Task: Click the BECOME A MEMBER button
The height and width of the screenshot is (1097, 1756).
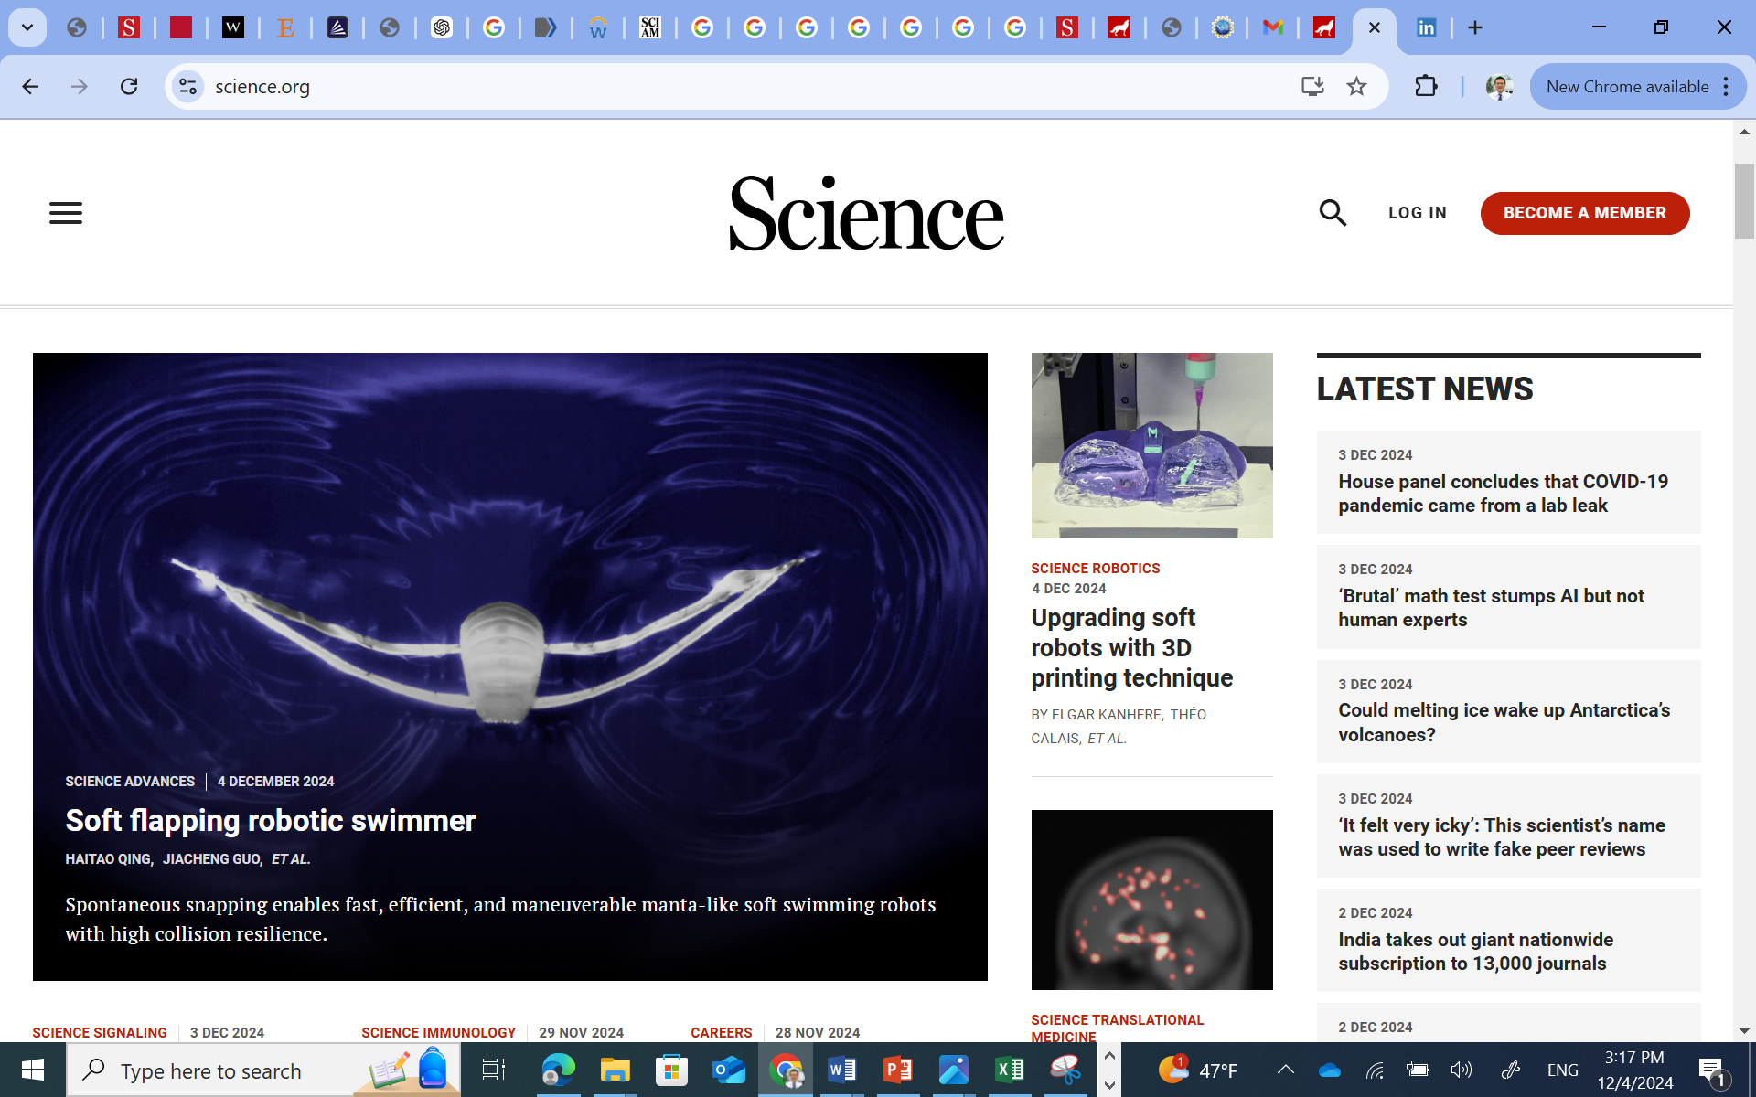Action: pyautogui.click(x=1585, y=213)
